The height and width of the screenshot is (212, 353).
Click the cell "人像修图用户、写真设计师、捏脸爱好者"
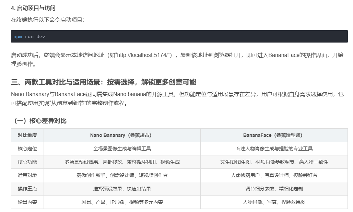point(274,175)
